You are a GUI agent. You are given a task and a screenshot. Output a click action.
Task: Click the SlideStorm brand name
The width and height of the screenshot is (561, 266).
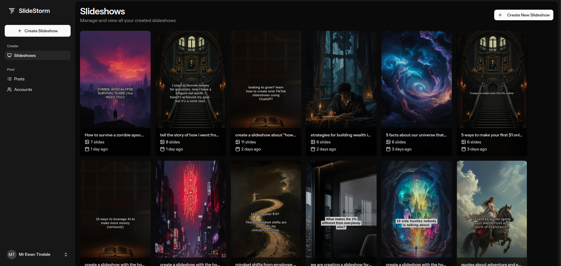[34, 11]
